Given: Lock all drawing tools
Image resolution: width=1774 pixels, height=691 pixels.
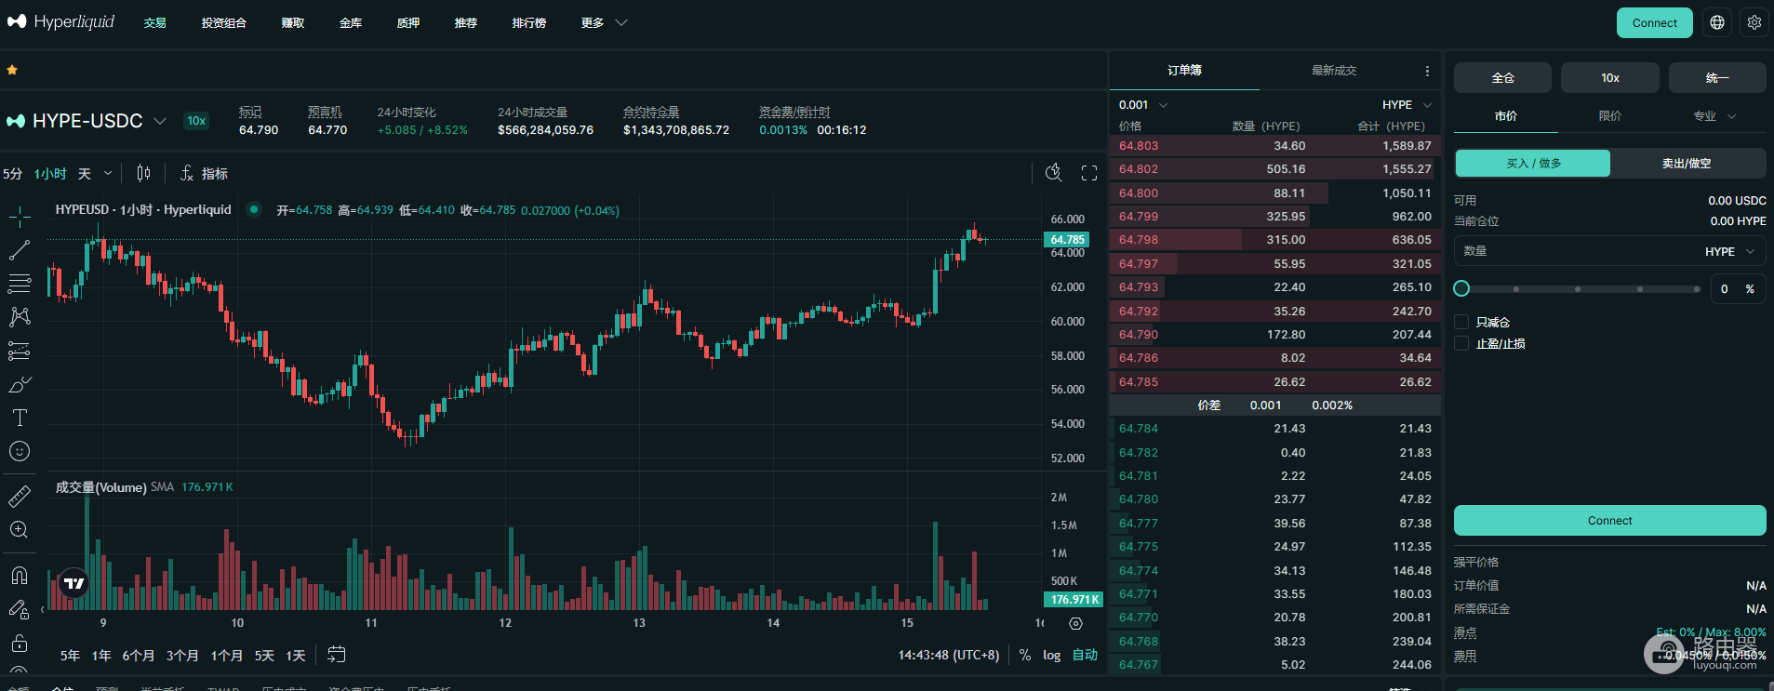Looking at the screenshot, I should click(20, 643).
